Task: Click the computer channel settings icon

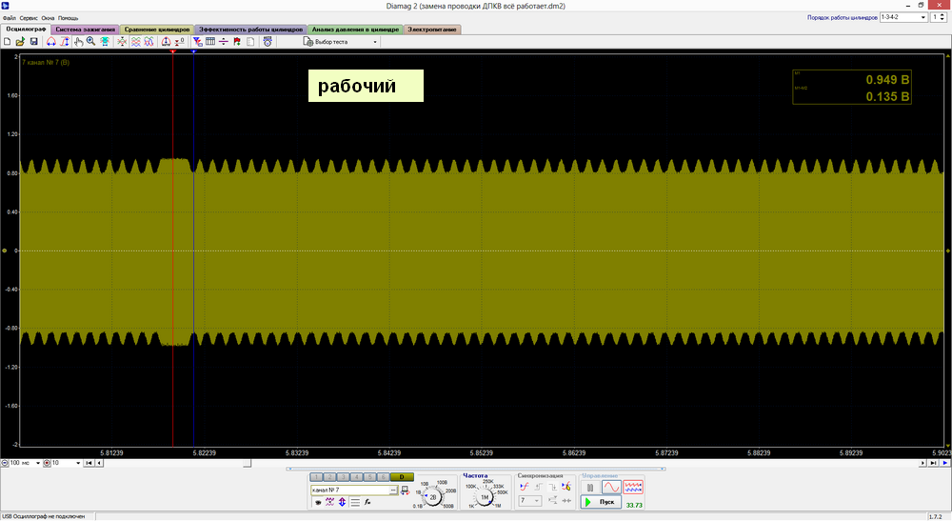Action: [x=405, y=490]
